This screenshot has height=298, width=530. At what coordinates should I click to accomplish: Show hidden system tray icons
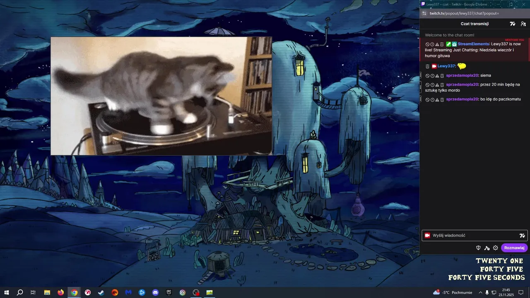click(x=480, y=293)
